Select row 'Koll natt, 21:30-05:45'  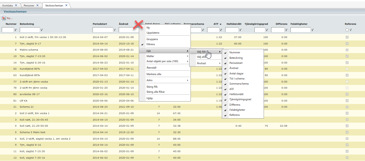[182, 120]
